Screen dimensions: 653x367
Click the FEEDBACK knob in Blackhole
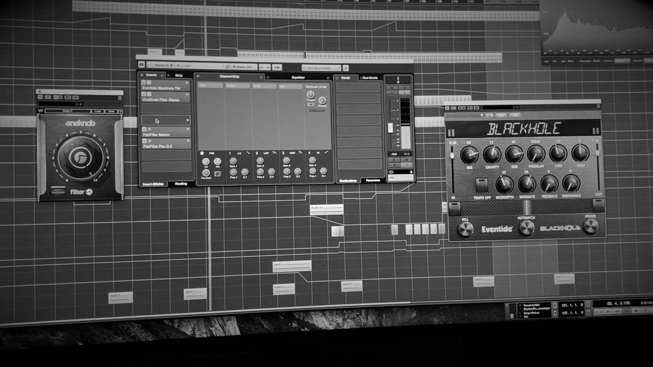point(549,183)
